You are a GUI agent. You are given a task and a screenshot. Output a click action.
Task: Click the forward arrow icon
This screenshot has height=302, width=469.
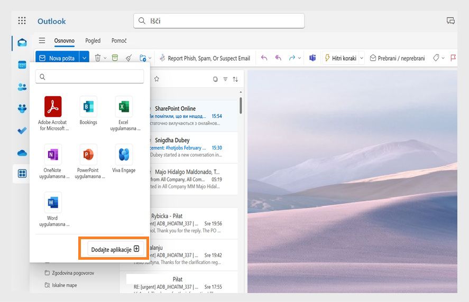click(292, 58)
